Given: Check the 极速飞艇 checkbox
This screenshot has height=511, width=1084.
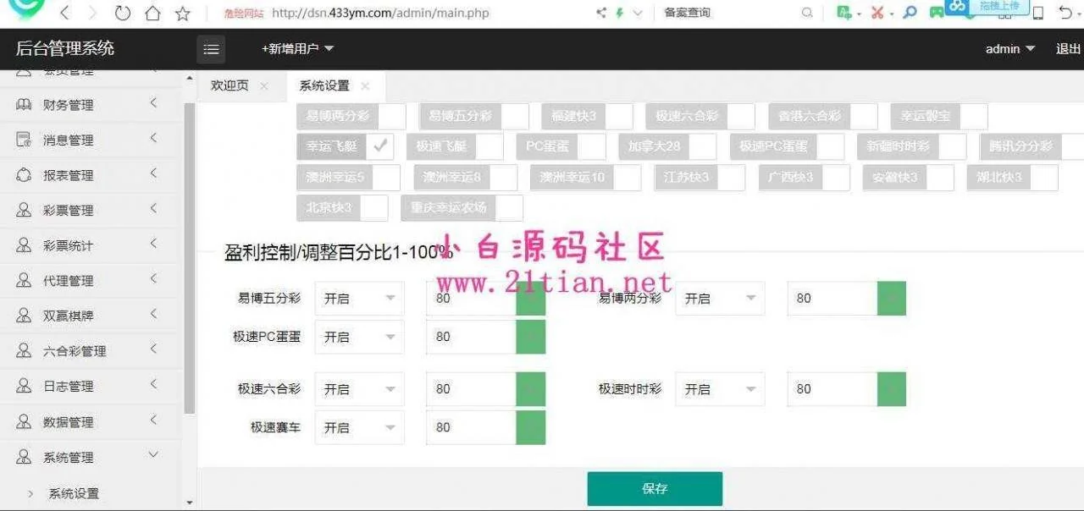Looking at the screenshot, I should point(489,146).
